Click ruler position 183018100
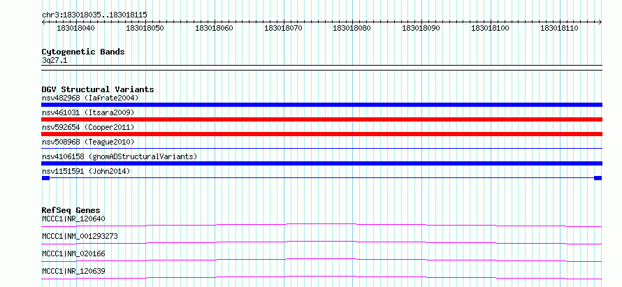Image resolution: width=622 pixels, height=287 pixels. (x=491, y=28)
